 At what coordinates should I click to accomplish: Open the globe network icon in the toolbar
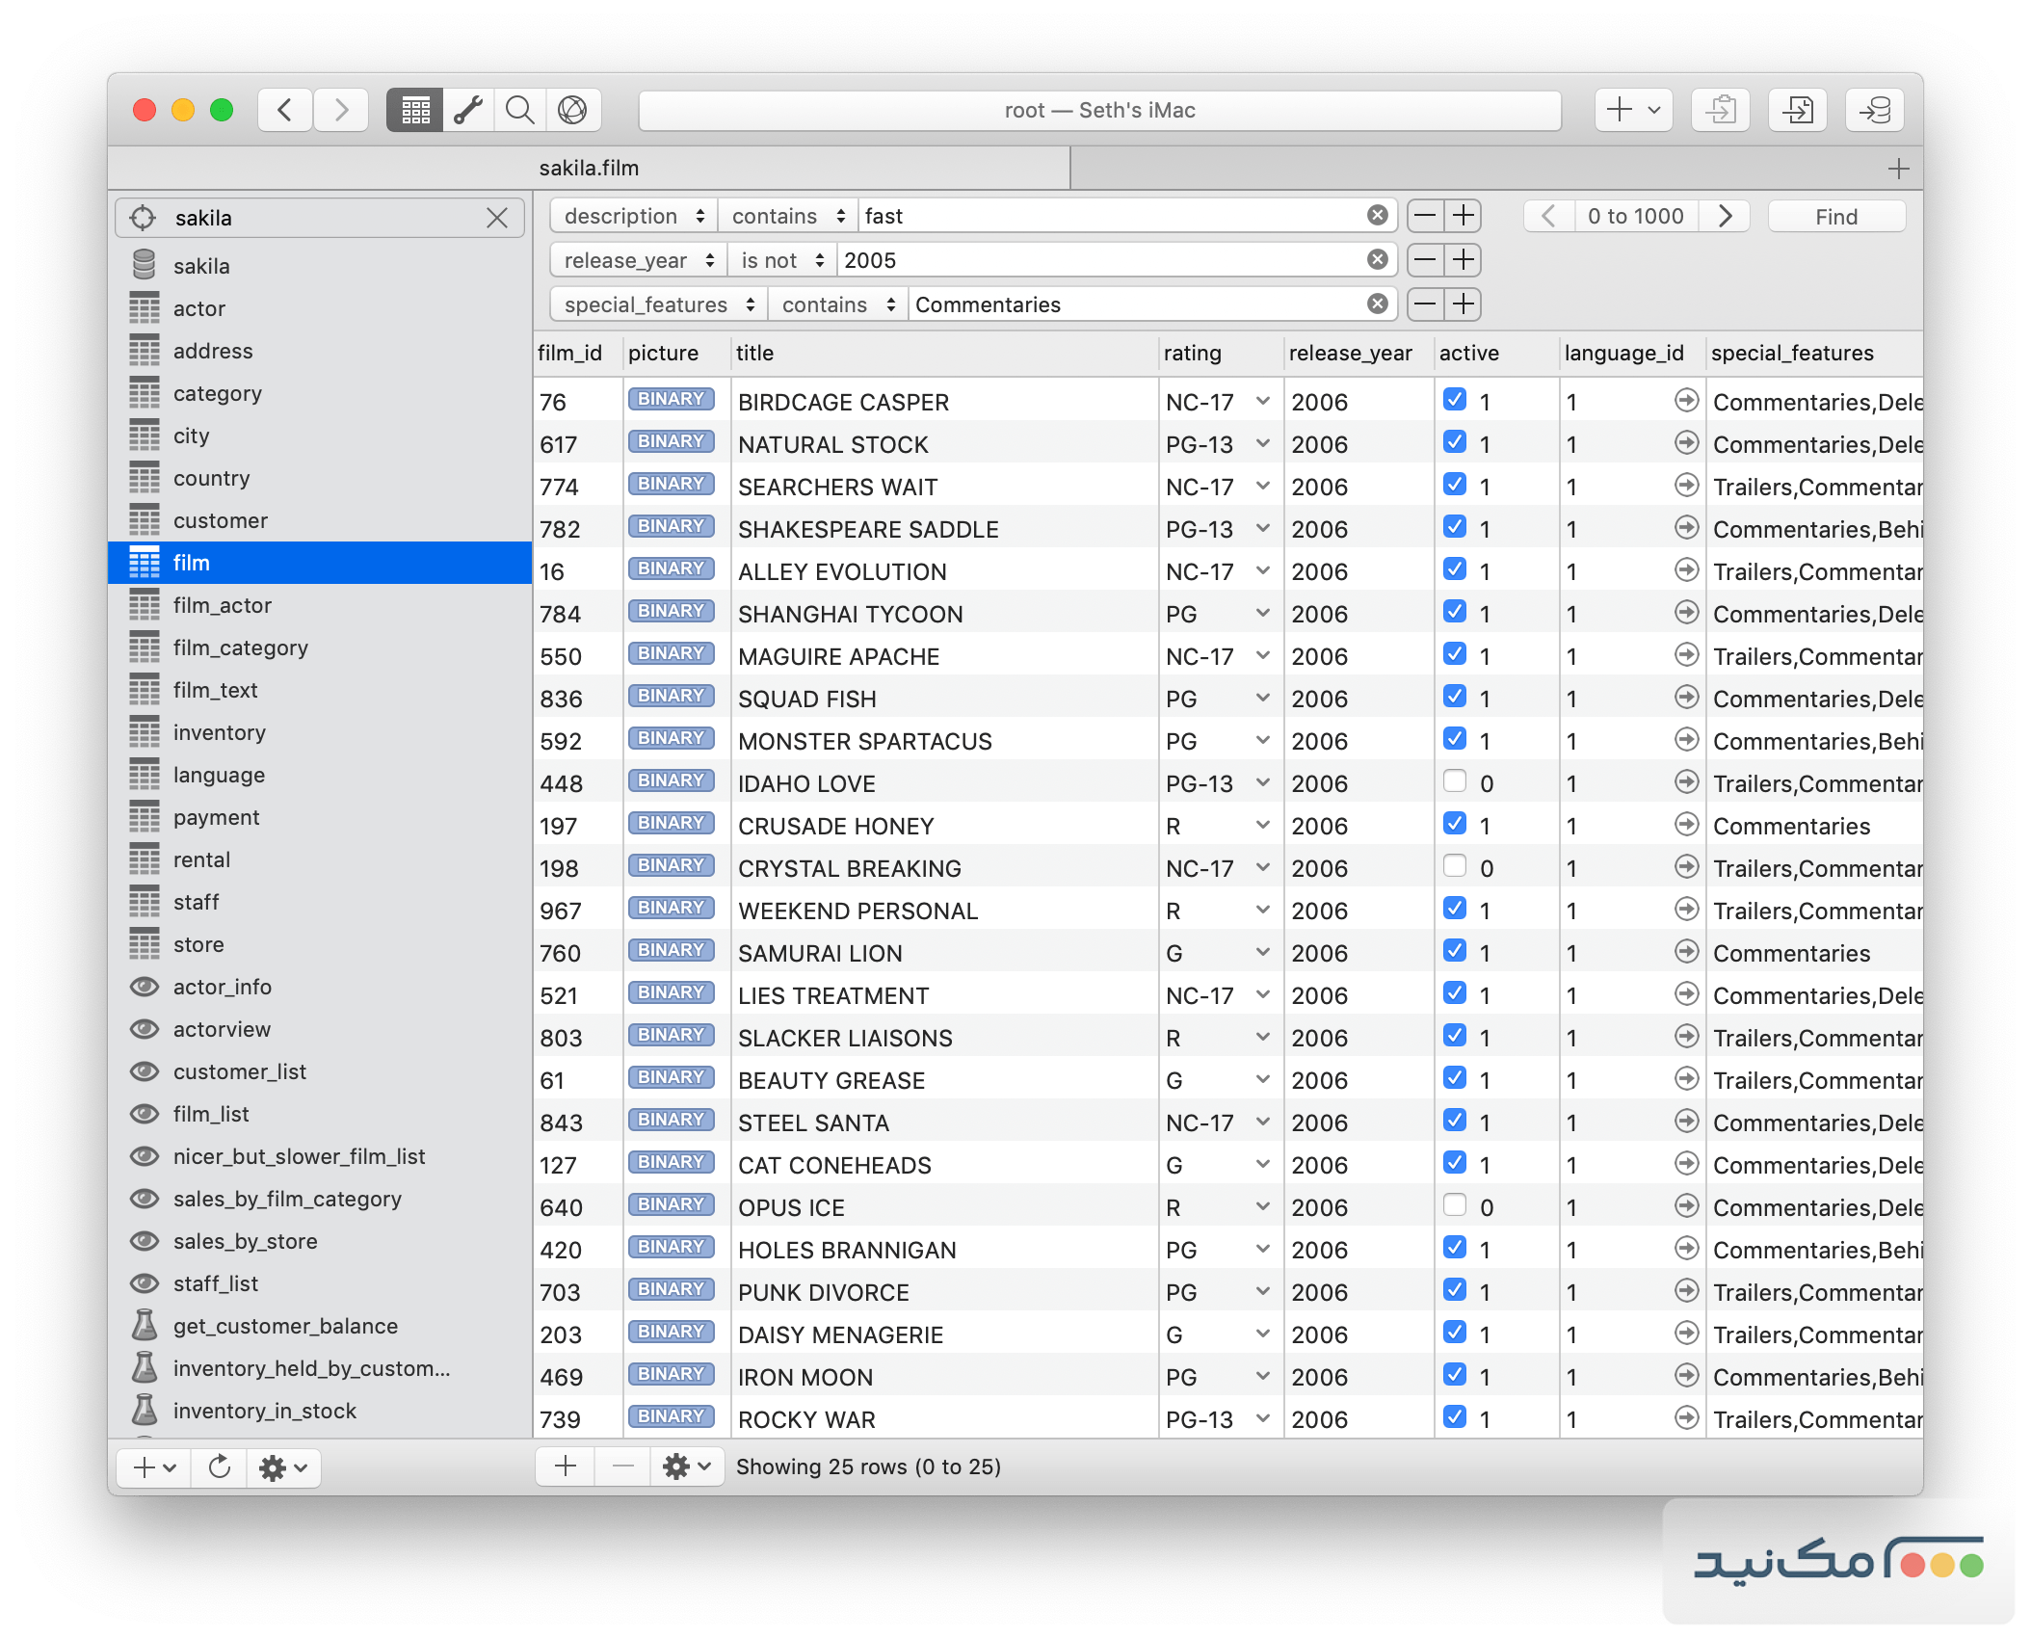575,110
